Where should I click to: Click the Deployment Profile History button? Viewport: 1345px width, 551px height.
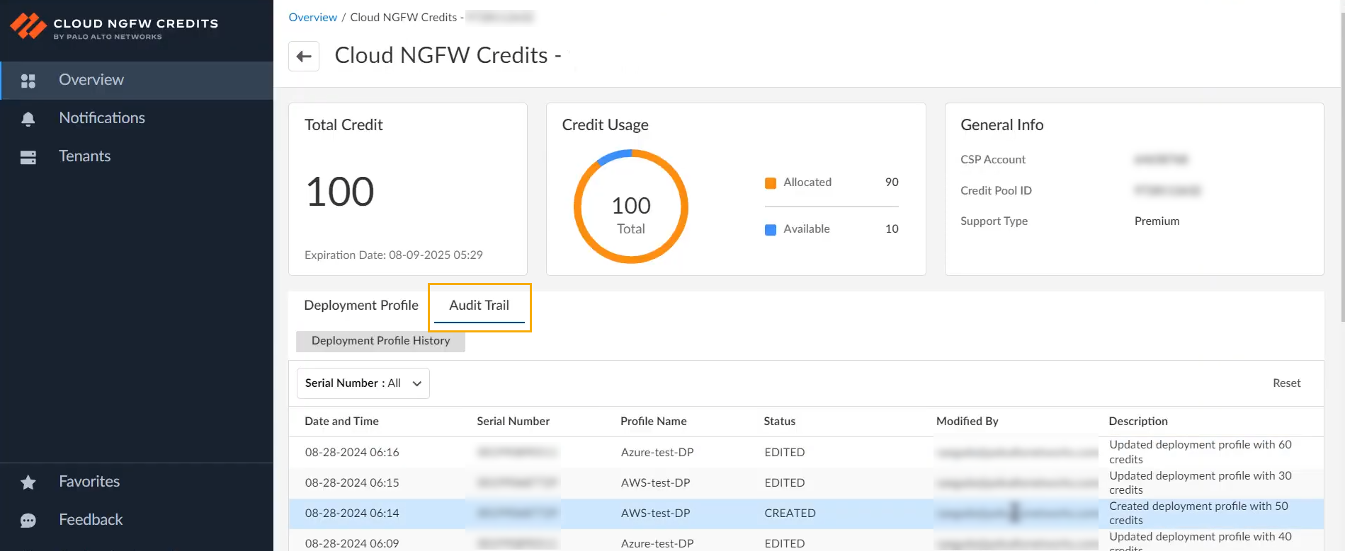coord(381,341)
